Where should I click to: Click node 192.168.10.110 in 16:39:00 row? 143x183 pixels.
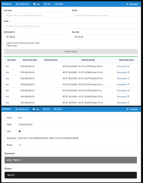pos(27,66)
